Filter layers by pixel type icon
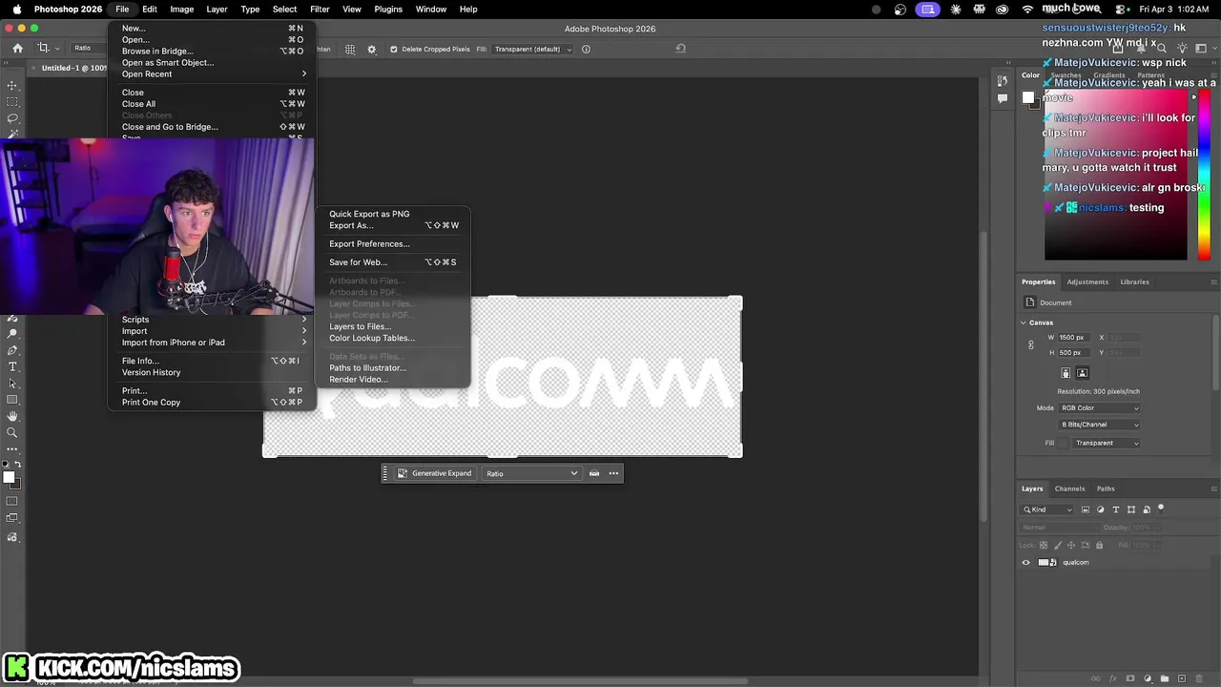 [1086, 510]
